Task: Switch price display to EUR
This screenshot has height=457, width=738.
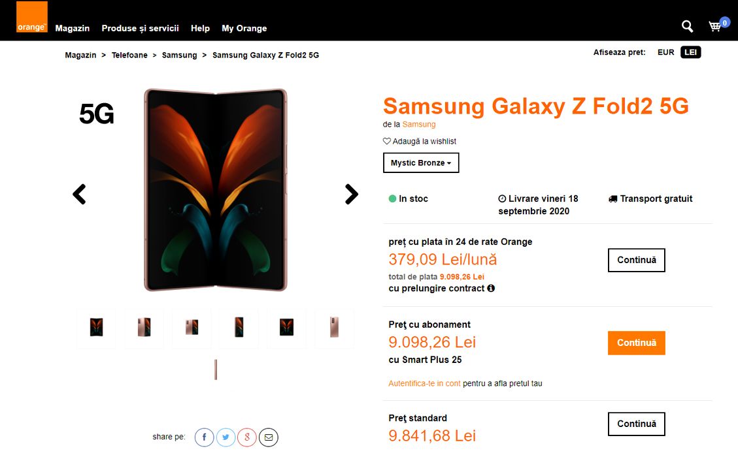Action: 665,52
